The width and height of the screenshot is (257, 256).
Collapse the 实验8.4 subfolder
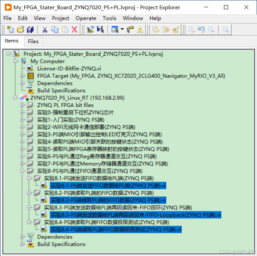[29, 222]
